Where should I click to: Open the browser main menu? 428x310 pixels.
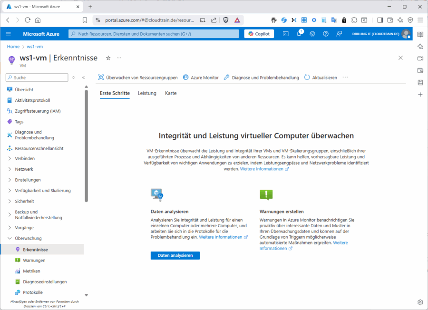tap(420, 20)
